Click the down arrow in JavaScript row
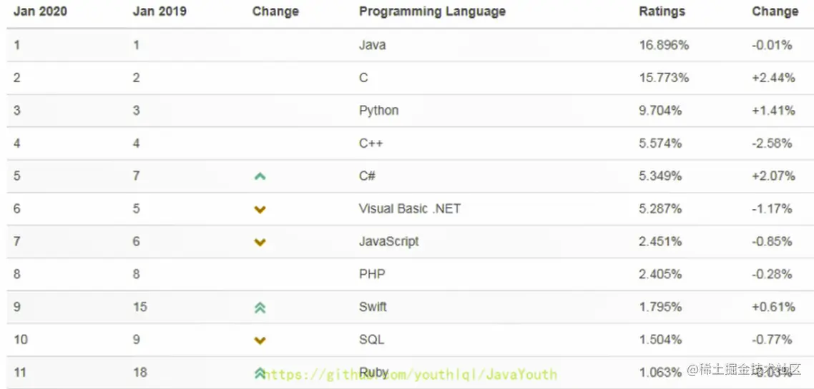Image resolution: width=814 pixels, height=389 pixels. click(x=260, y=243)
